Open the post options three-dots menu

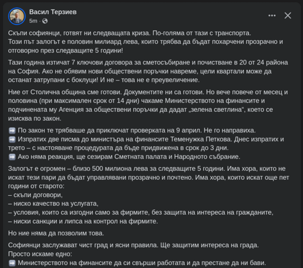coord(272,15)
